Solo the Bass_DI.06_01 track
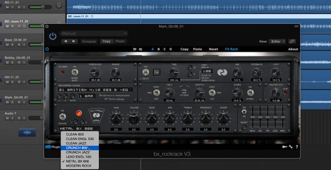The image size is (331, 170). click(12, 45)
